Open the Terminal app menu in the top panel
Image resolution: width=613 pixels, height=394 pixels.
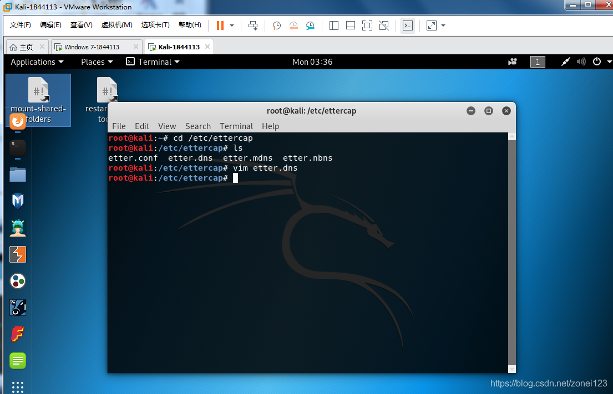[153, 62]
